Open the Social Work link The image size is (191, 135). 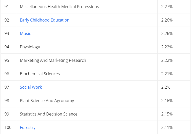click(31, 87)
